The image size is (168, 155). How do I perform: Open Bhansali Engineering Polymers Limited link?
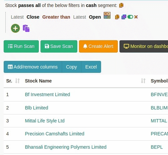[66, 147]
